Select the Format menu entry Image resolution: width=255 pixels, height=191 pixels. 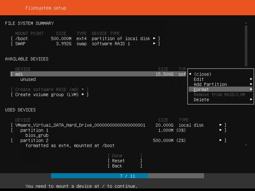(x=220, y=89)
